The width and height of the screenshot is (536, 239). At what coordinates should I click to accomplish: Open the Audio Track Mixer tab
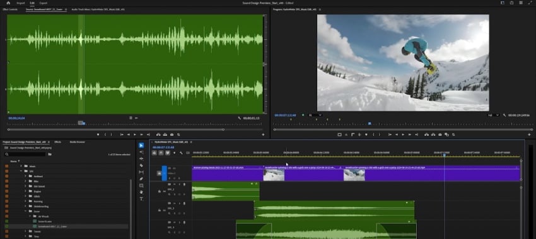tap(98, 9)
